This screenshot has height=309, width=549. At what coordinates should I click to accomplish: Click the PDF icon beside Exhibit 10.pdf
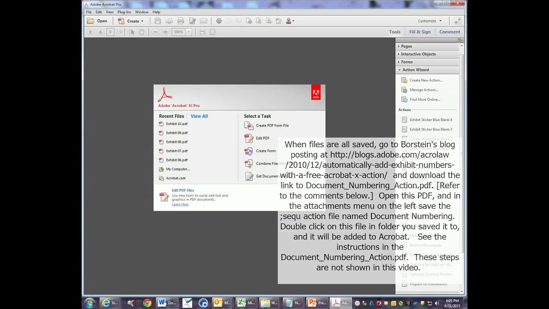coord(161,124)
